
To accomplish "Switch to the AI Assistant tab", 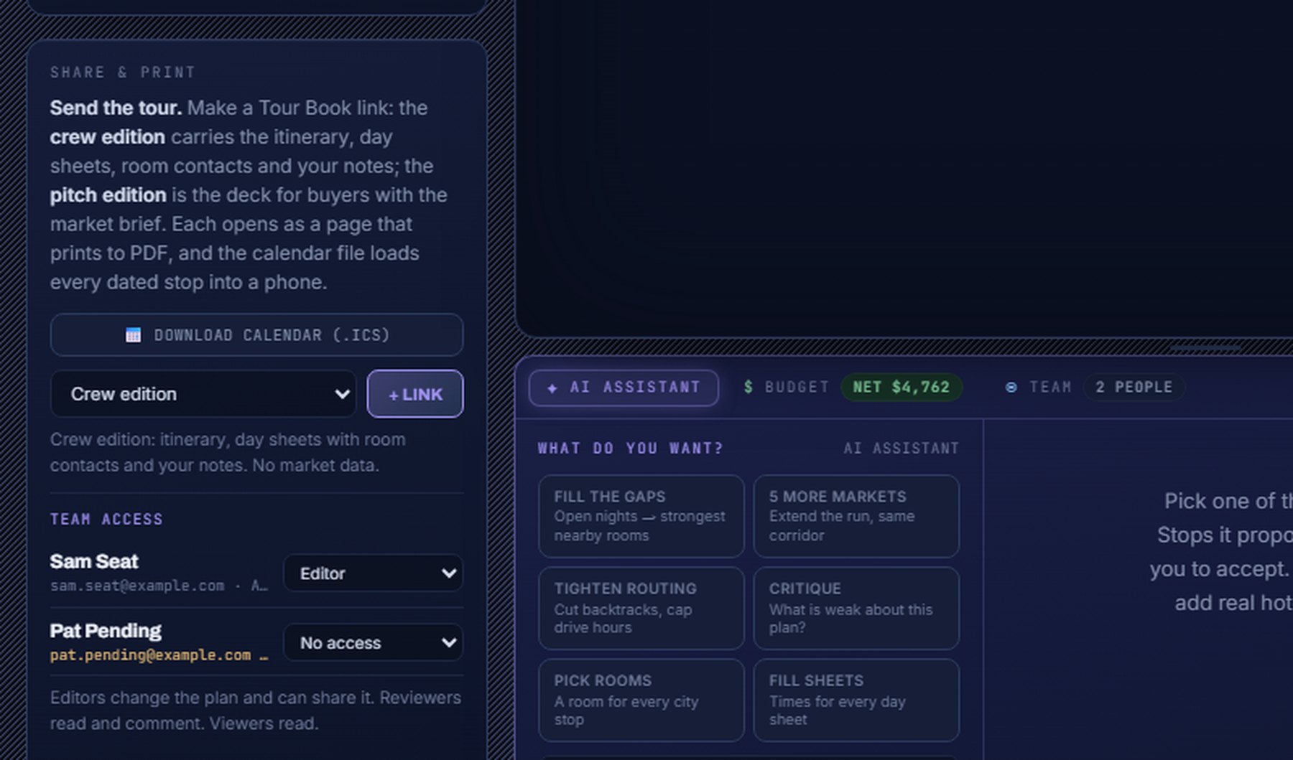I will [624, 388].
